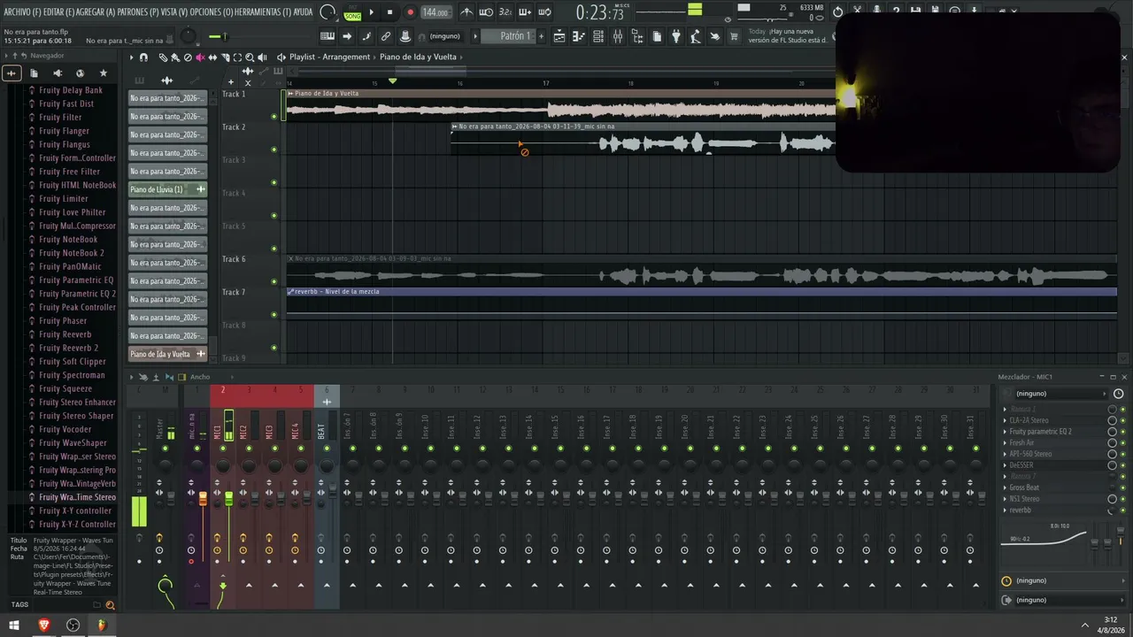This screenshot has height=637, width=1133.
Task: Open AGREGAR menu
Action: 96,12
